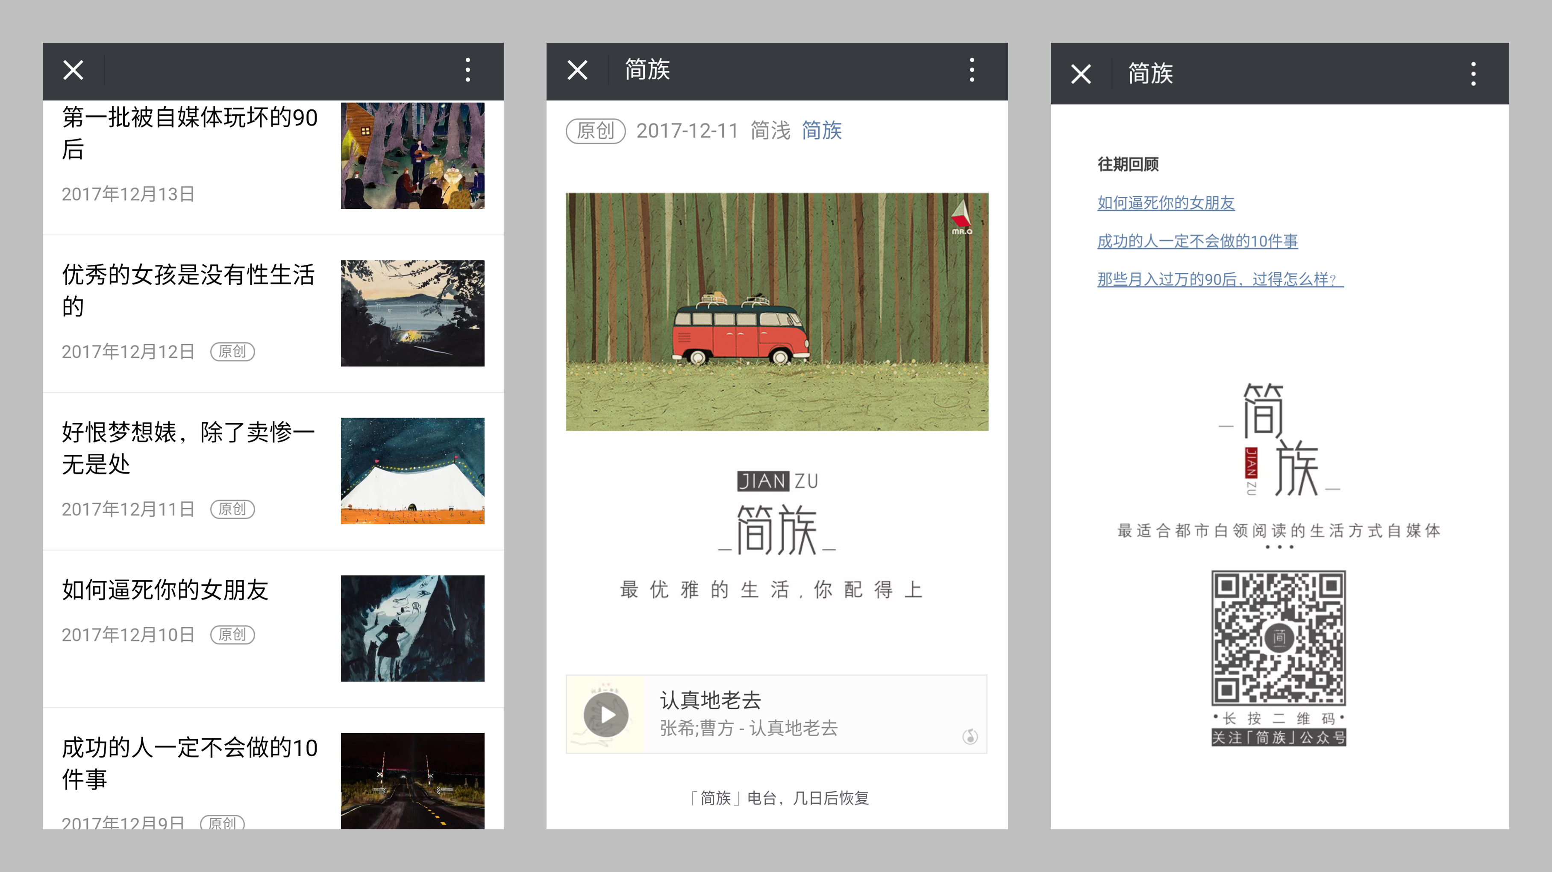Viewport: 1552px width, 872px height.
Task: Tap the music source icon in audio card
Action: (970, 736)
